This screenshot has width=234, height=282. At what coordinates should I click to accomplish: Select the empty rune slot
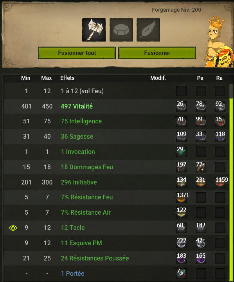pyautogui.click(x=121, y=30)
